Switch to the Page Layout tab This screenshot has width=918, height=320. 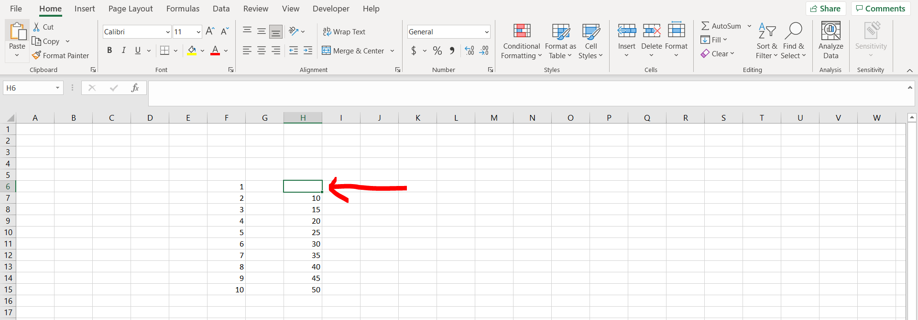131,9
